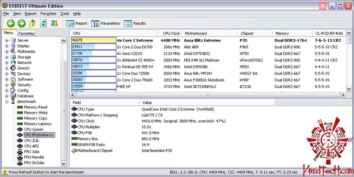The image size is (354, 177).
Task: Open the Parameters toolbar button
Action: (x=106, y=23)
